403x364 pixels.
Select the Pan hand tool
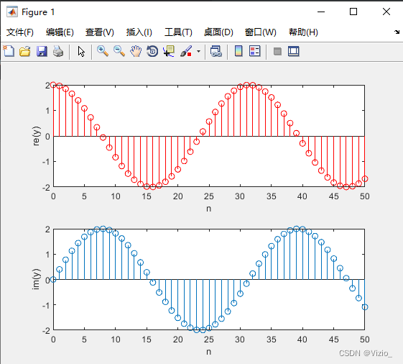[136, 51]
